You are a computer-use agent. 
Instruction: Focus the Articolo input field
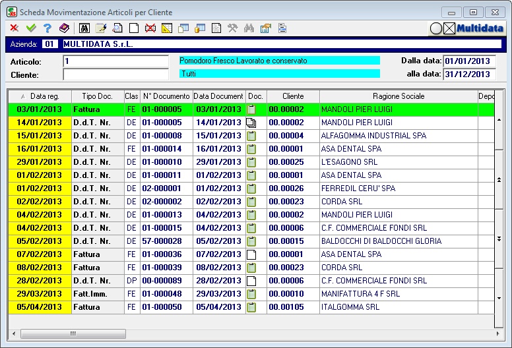[116, 61]
